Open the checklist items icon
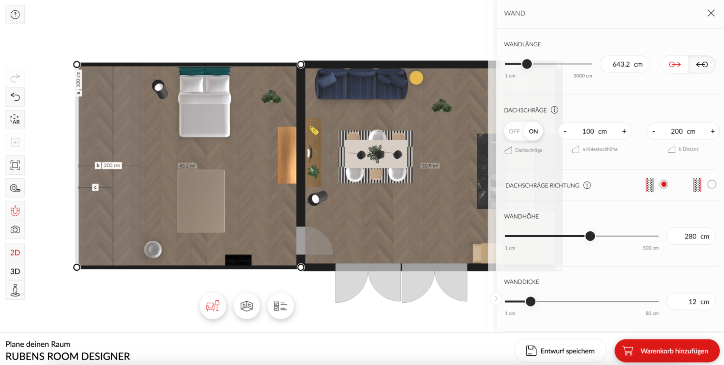 tap(280, 306)
